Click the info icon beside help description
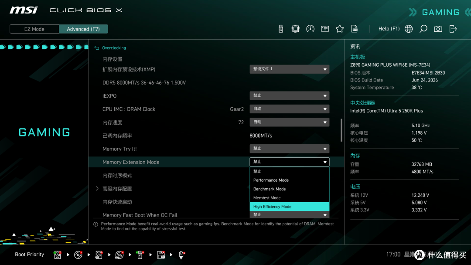The height and width of the screenshot is (265, 471). (96, 224)
